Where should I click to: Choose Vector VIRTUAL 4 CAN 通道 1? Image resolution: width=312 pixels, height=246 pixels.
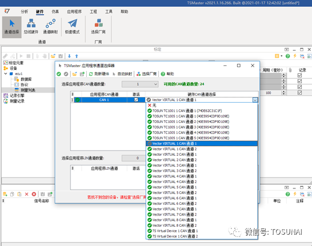[202, 176]
